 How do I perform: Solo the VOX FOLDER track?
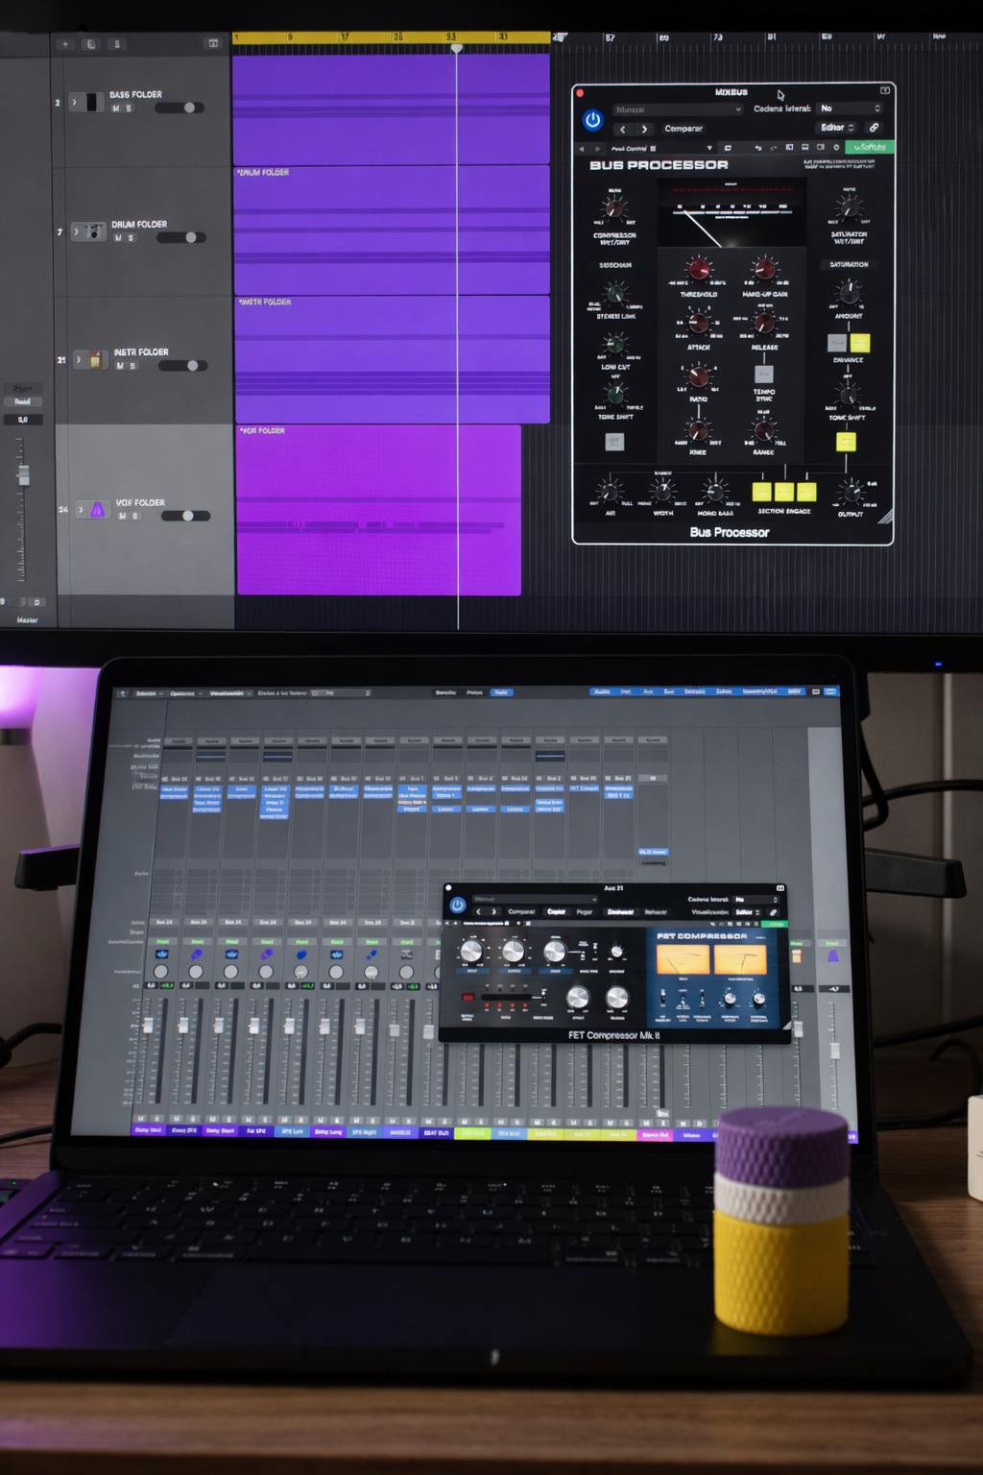click(135, 516)
